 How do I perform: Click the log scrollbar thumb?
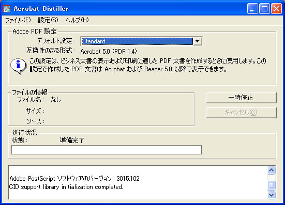coord(272,185)
